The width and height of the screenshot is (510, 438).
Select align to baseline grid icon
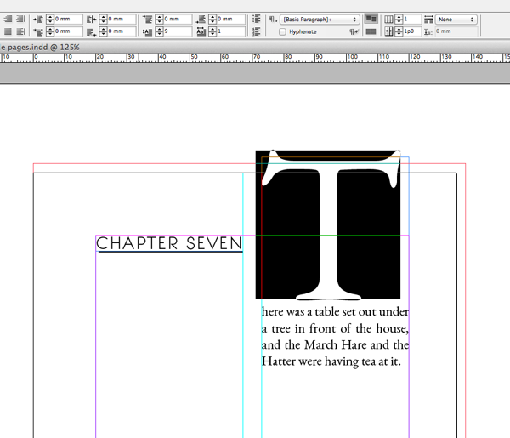371,31
